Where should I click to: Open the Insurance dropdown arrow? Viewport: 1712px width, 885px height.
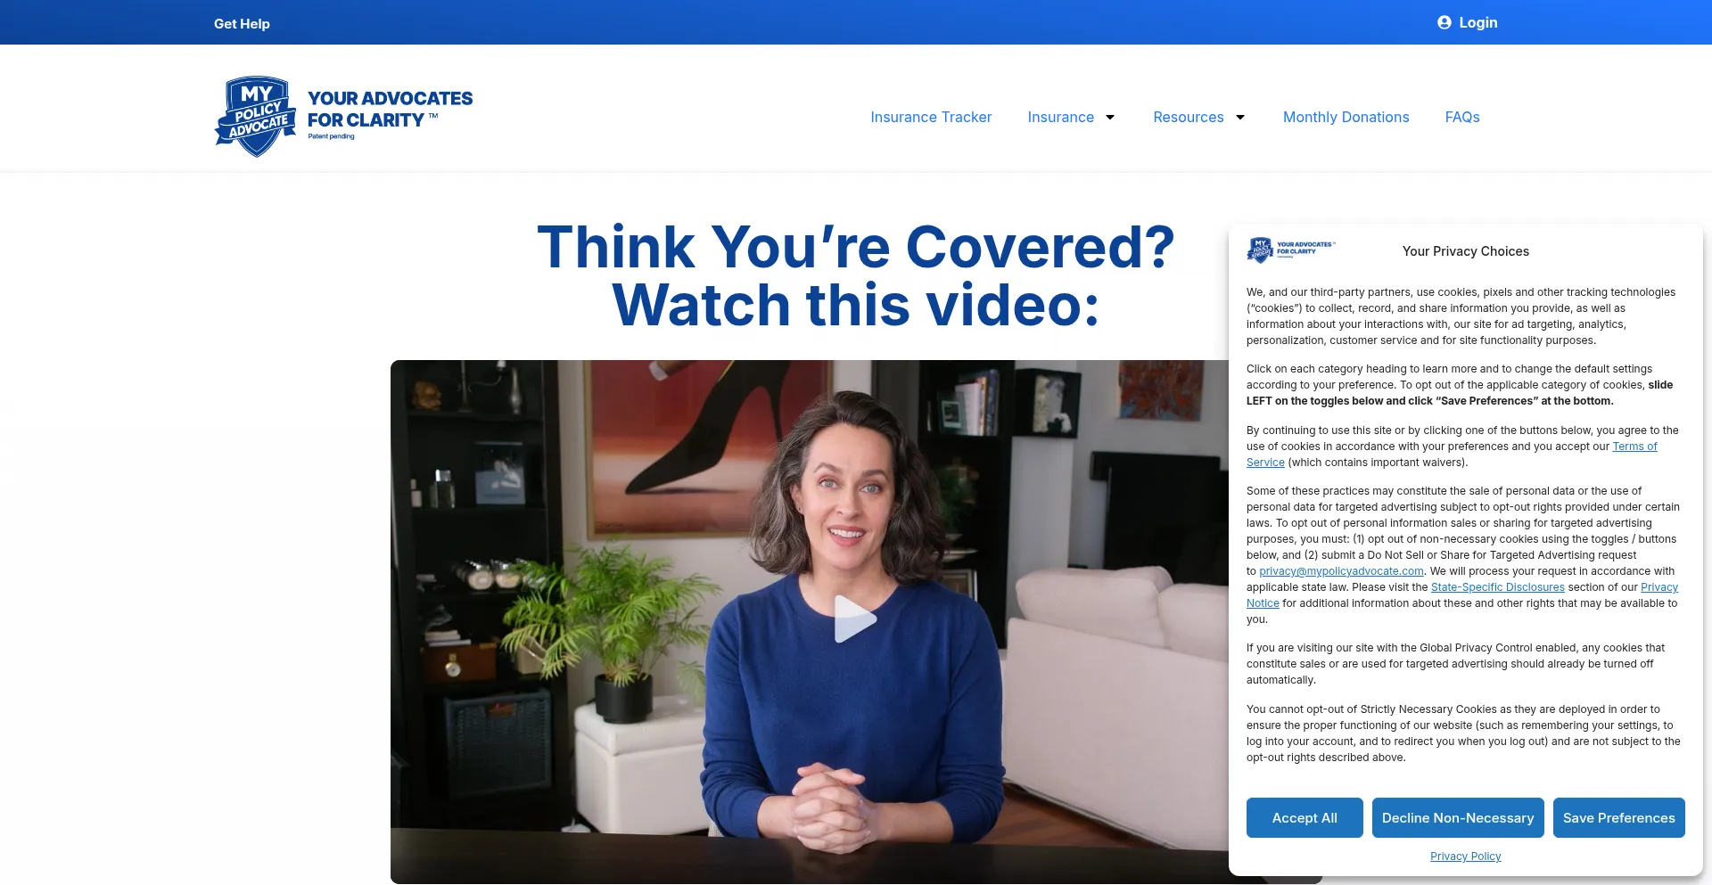click(1110, 117)
